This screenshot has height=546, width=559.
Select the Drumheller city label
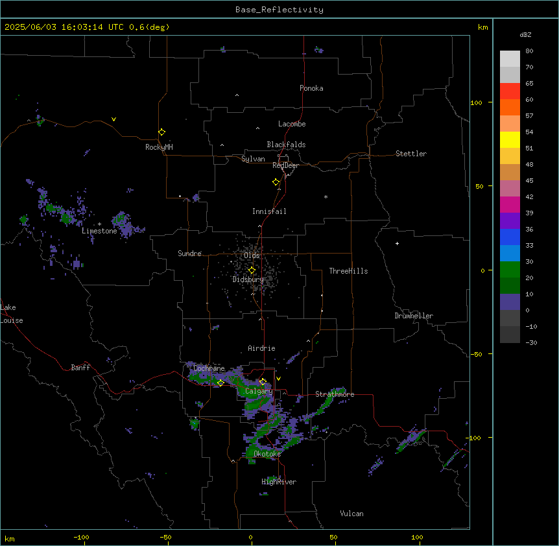[x=414, y=316]
